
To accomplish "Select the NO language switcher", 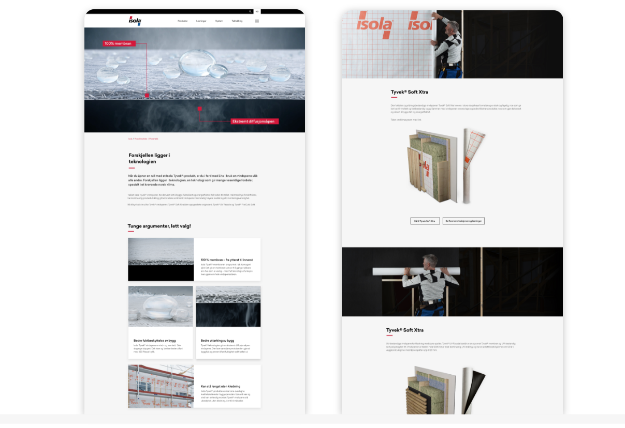I will tap(257, 11).
